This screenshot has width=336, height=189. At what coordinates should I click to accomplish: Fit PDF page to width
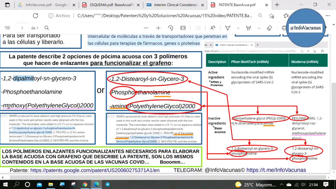pos(183,28)
